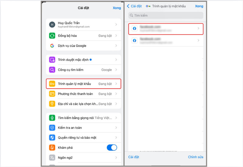The width and height of the screenshot is (243, 167).
Task: Tap Chỉnh sửa at the bottom right
Action: pyautogui.click(x=196, y=157)
